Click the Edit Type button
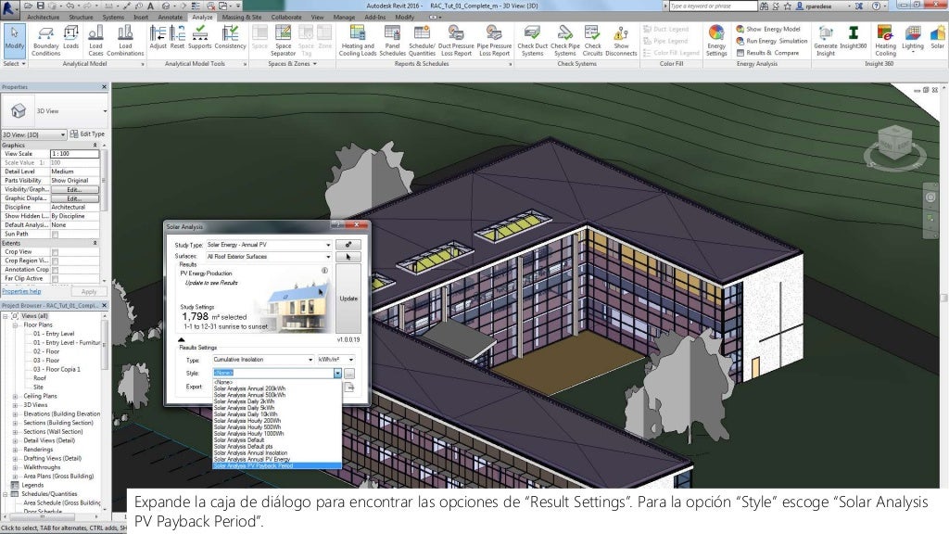Screen dimensions: 949x534 click(87, 133)
